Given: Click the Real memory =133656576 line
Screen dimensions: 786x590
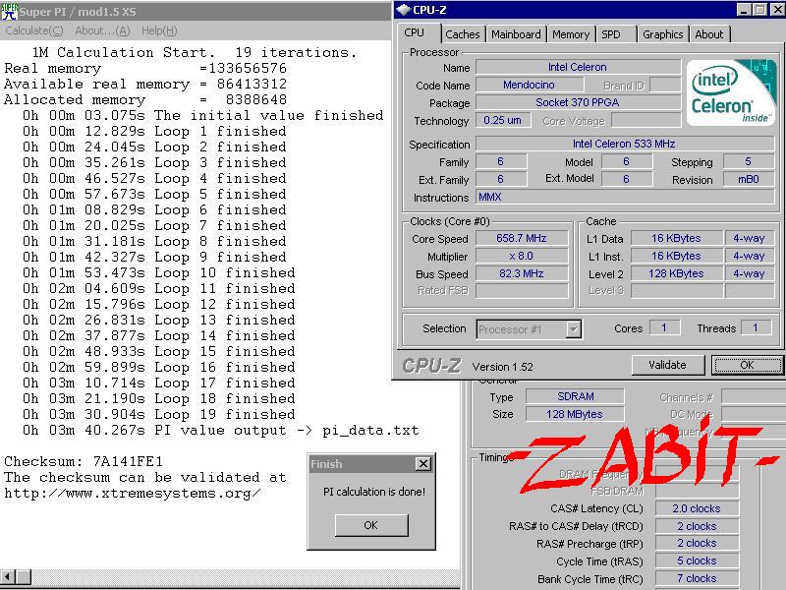Looking at the screenshot, I should point(145,68).
